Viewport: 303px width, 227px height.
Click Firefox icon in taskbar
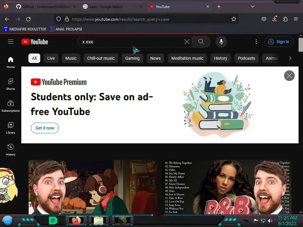76,220
